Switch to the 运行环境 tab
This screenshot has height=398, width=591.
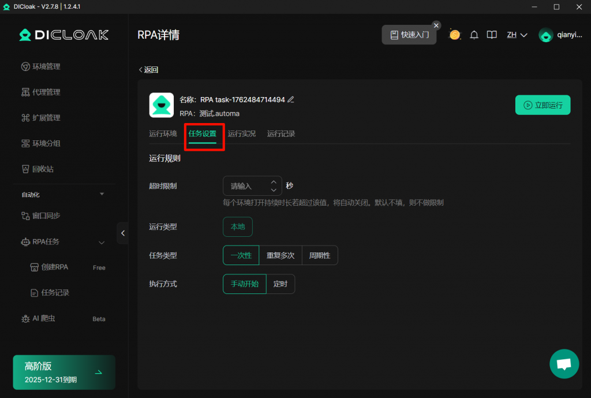[x=163, y=133]
